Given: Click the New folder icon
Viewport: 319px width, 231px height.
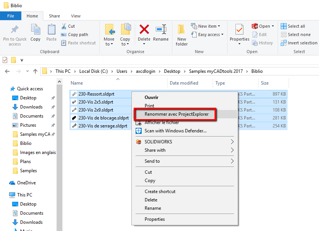Looking at the screenshot, I should (x=181, y=34).
